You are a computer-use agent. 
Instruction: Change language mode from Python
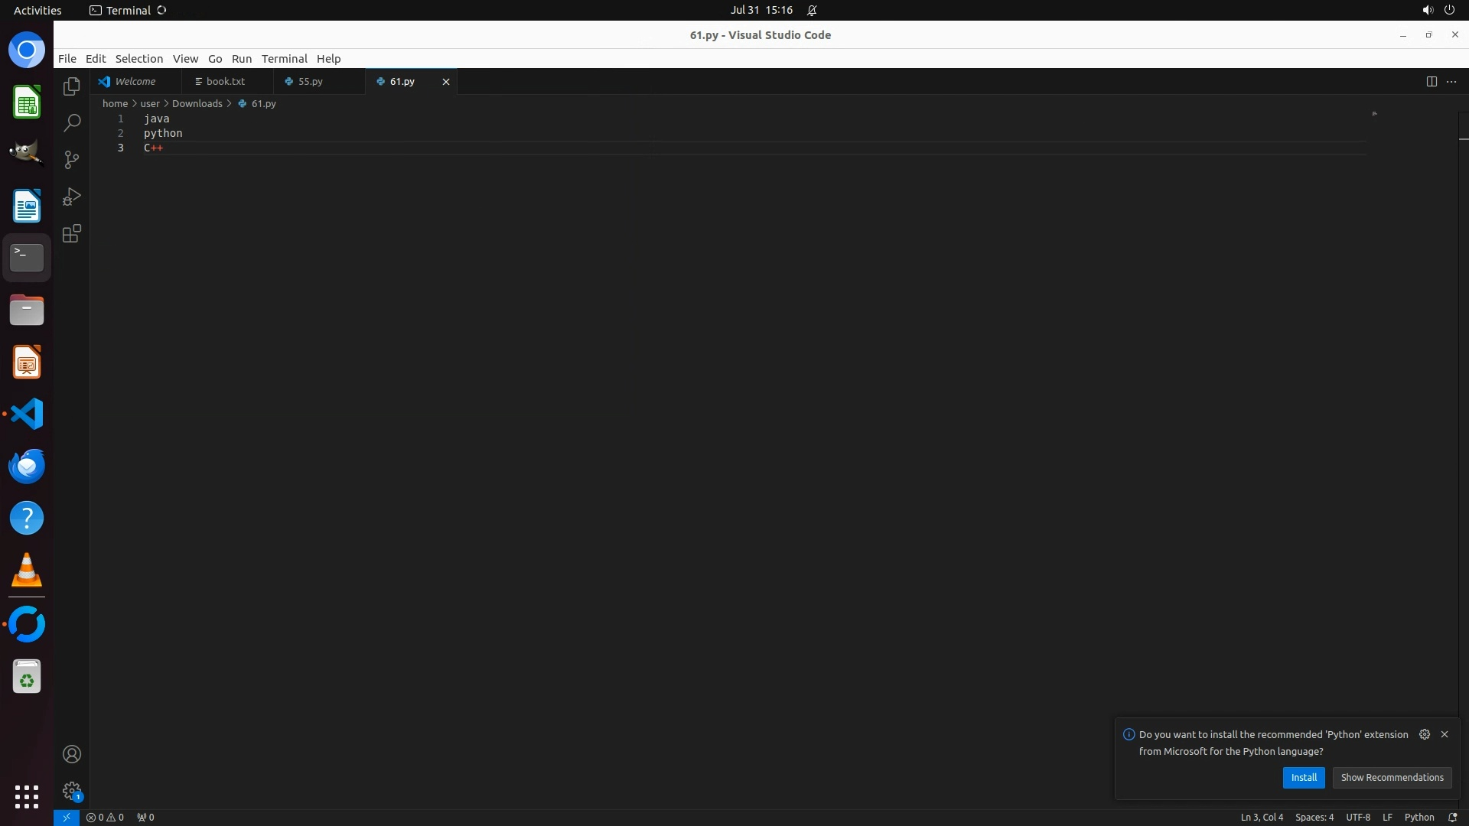click(x=1419, y=817)
